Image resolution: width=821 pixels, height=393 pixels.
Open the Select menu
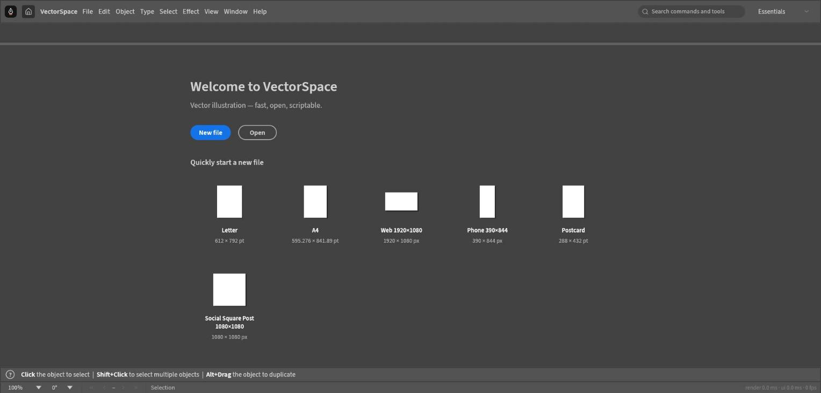168,11
